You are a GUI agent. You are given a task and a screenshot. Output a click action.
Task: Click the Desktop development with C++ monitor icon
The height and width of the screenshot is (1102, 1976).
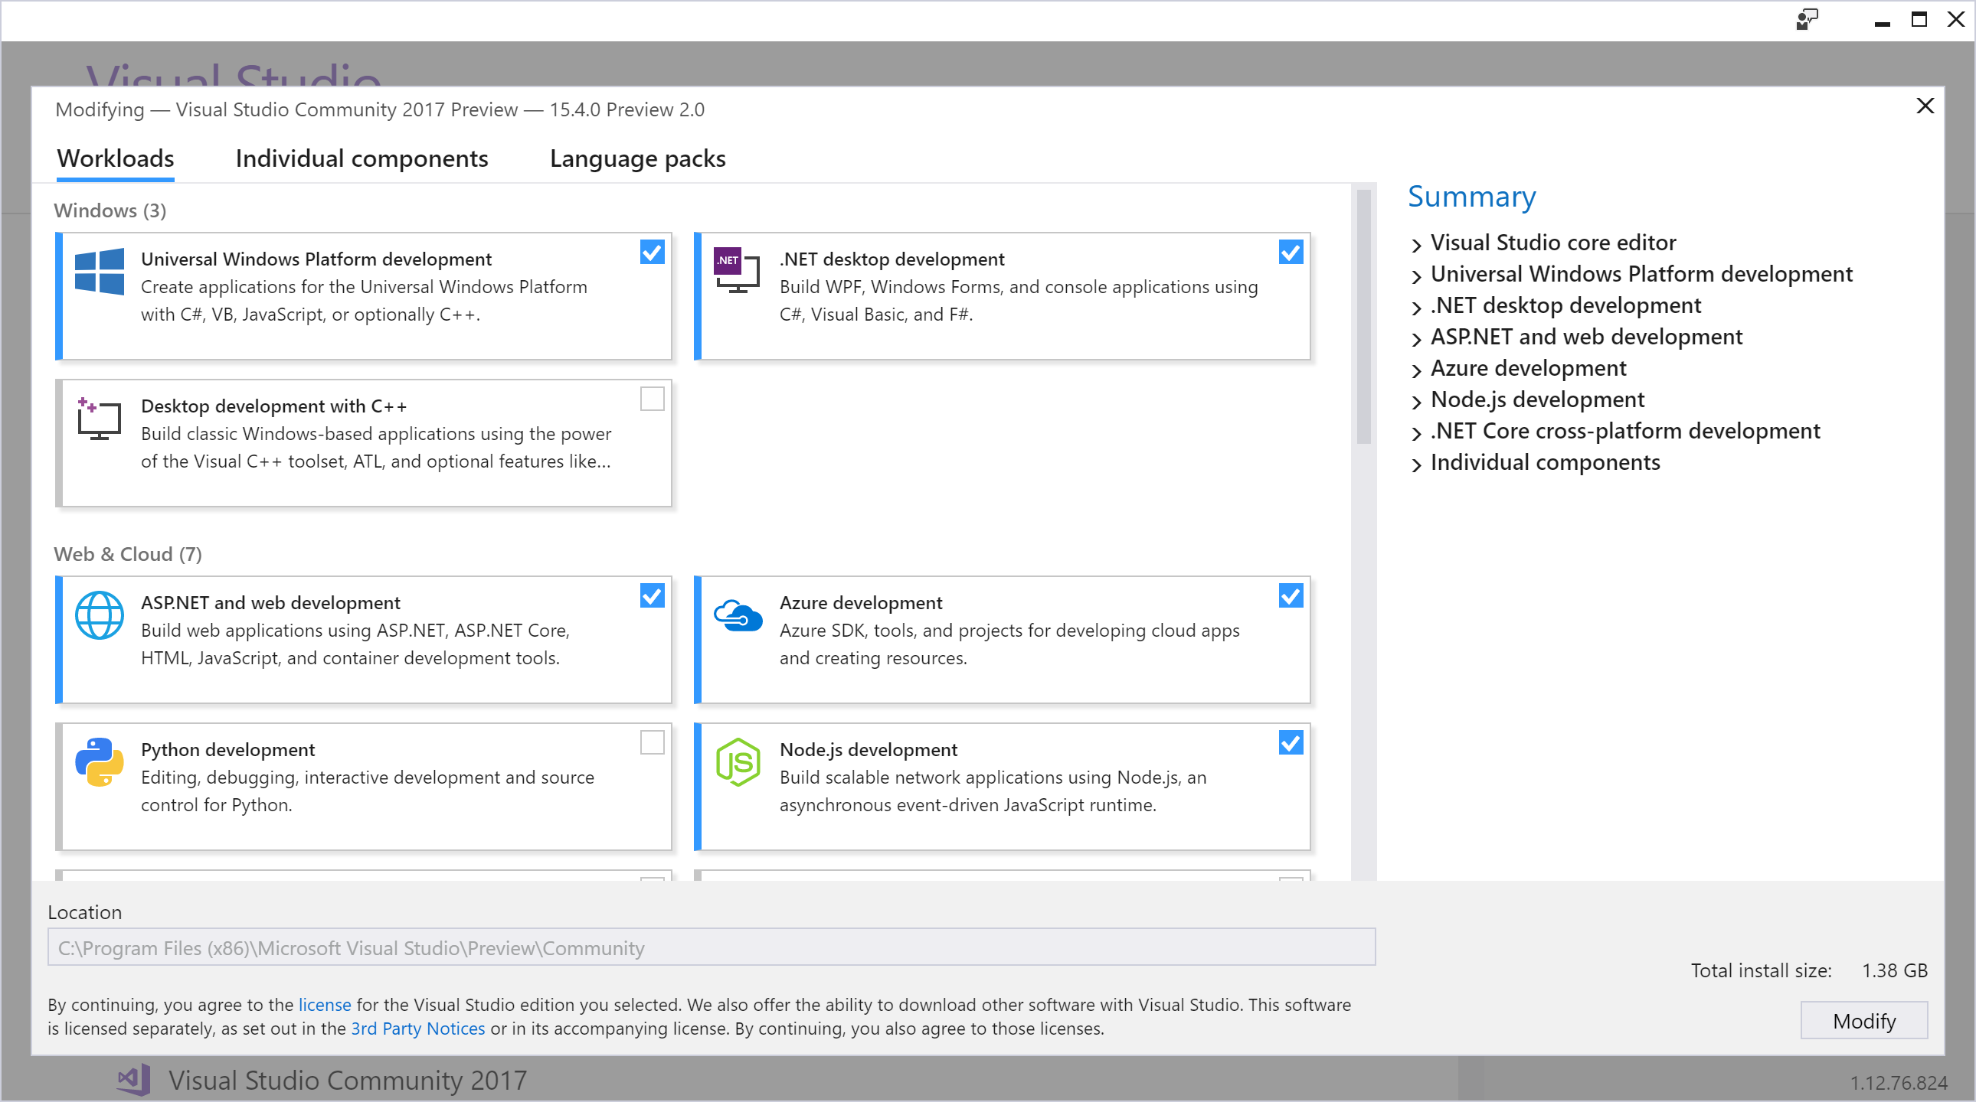pos(99,419)
